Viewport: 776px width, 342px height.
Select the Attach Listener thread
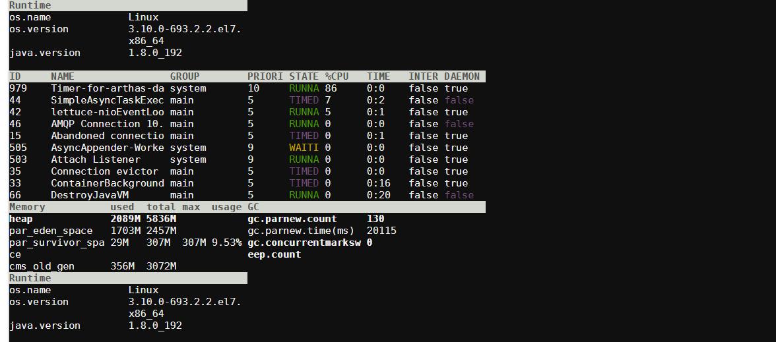tap(96, 159)
